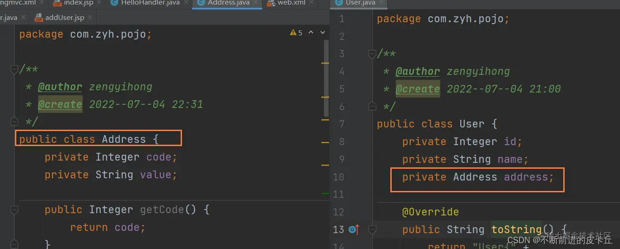Click timestamp 2022--07--04 21:00
This screenshot has width=620, height=249.
click(x=504, y=89)
